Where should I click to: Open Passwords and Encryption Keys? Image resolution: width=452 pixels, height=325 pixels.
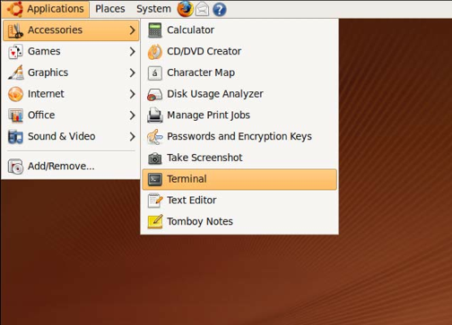tap(239, 136)
